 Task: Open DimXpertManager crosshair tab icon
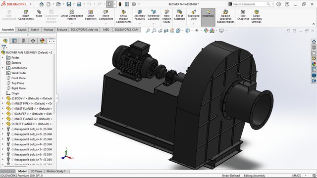[x=33, y=41]
